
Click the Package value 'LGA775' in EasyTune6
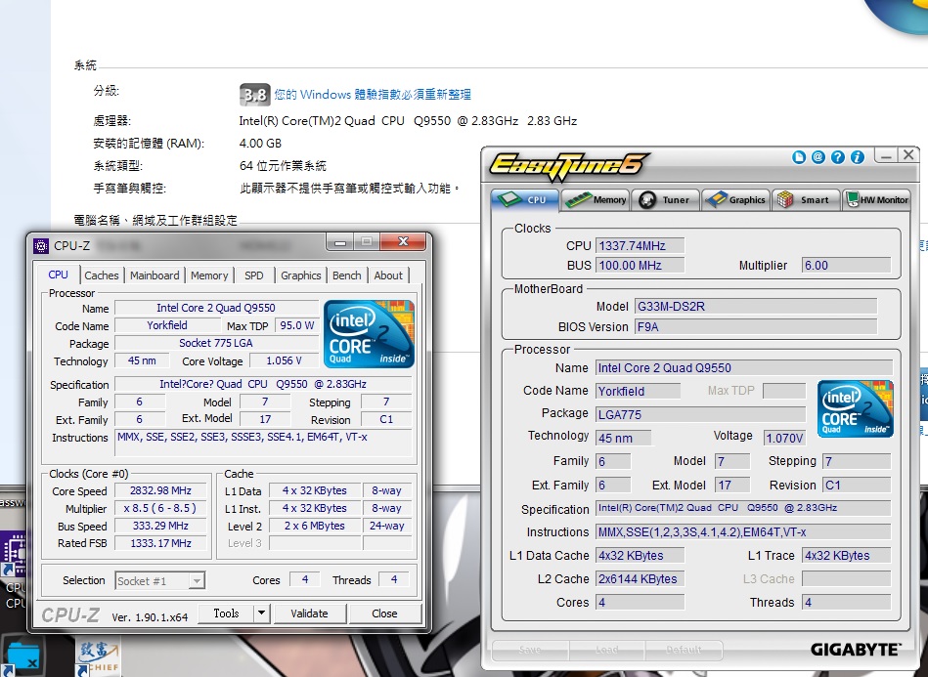(x=700, y=414)
